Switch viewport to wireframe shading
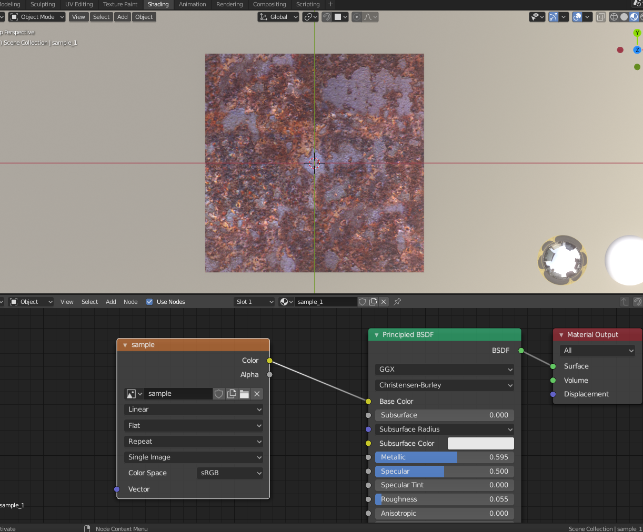Screen dimensions: 643x532 click(x=614, y=17)
